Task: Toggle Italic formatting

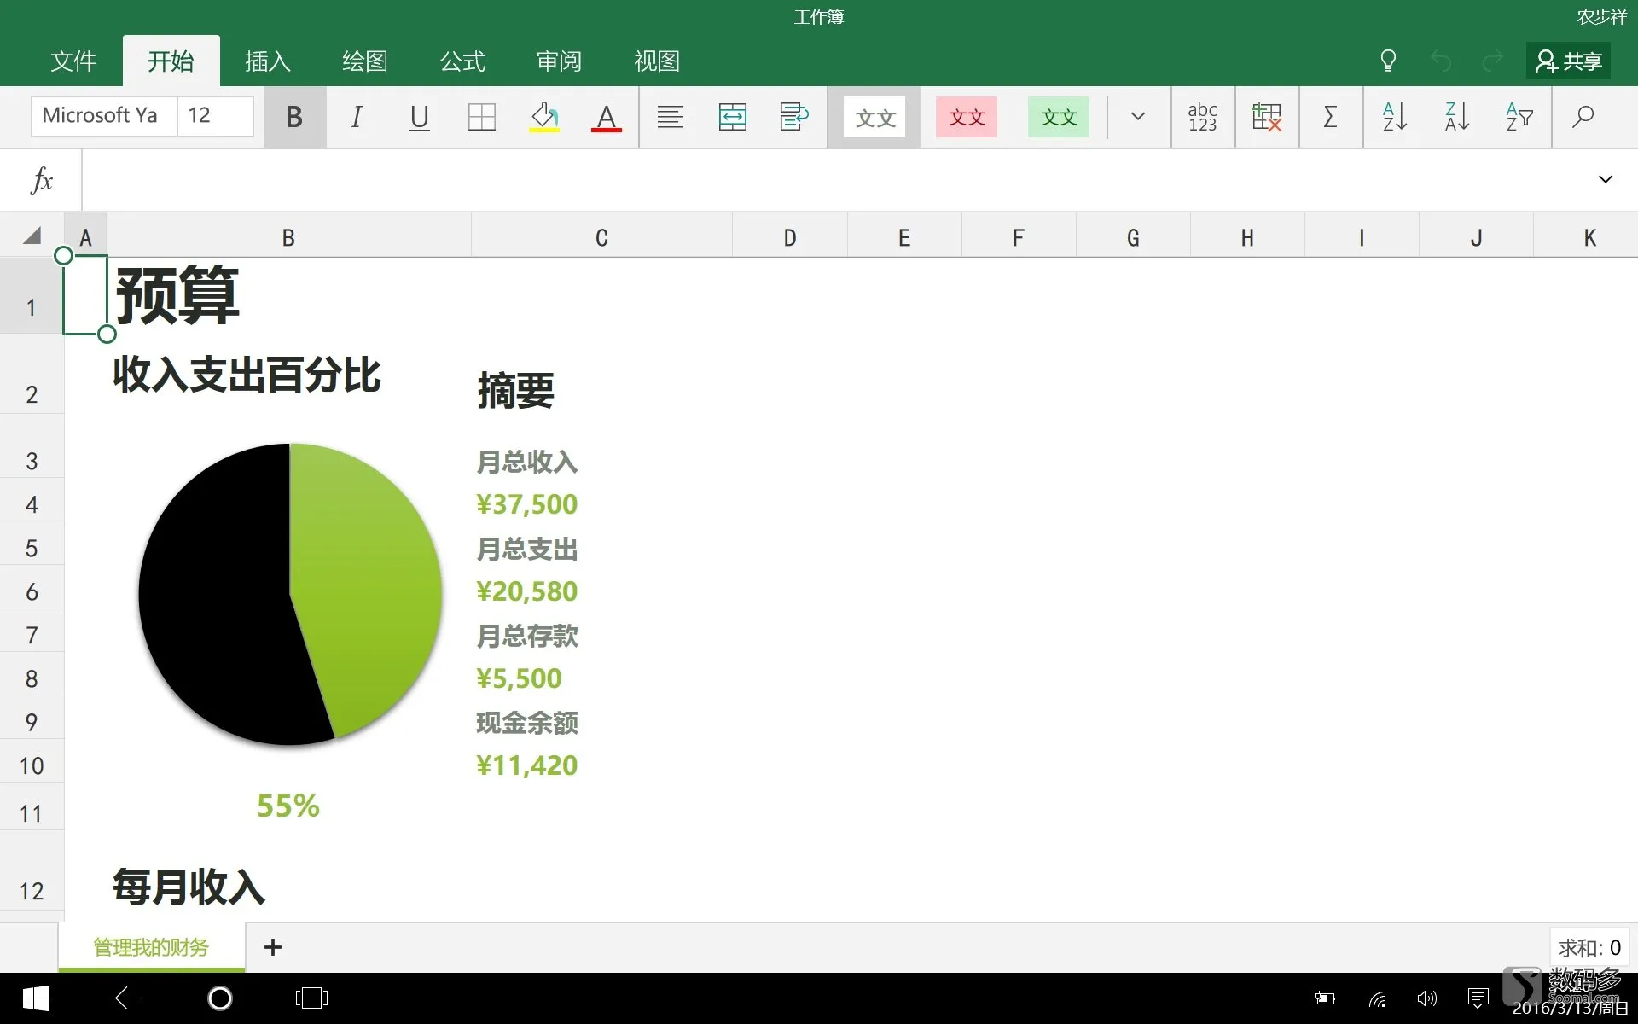Action: [x=357, y=117]
